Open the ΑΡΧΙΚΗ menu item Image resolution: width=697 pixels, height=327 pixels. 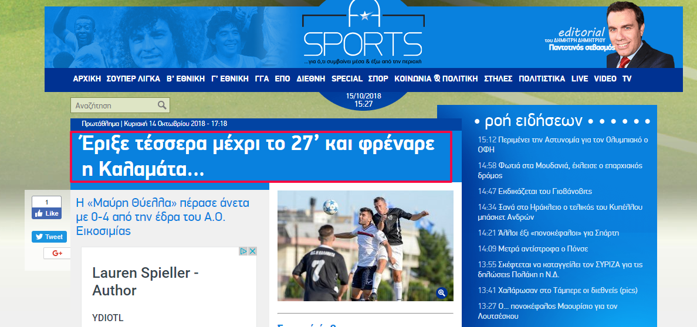point(87,79)
